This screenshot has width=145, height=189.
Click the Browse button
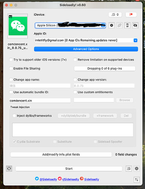[125, 100]
